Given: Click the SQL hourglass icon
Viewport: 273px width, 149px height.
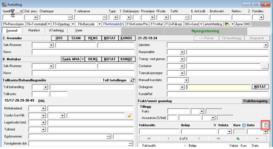Looking at the screenshot, I should click(x=13, y=14).
